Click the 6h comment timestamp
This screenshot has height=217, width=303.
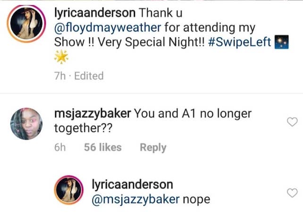point(60,148)
